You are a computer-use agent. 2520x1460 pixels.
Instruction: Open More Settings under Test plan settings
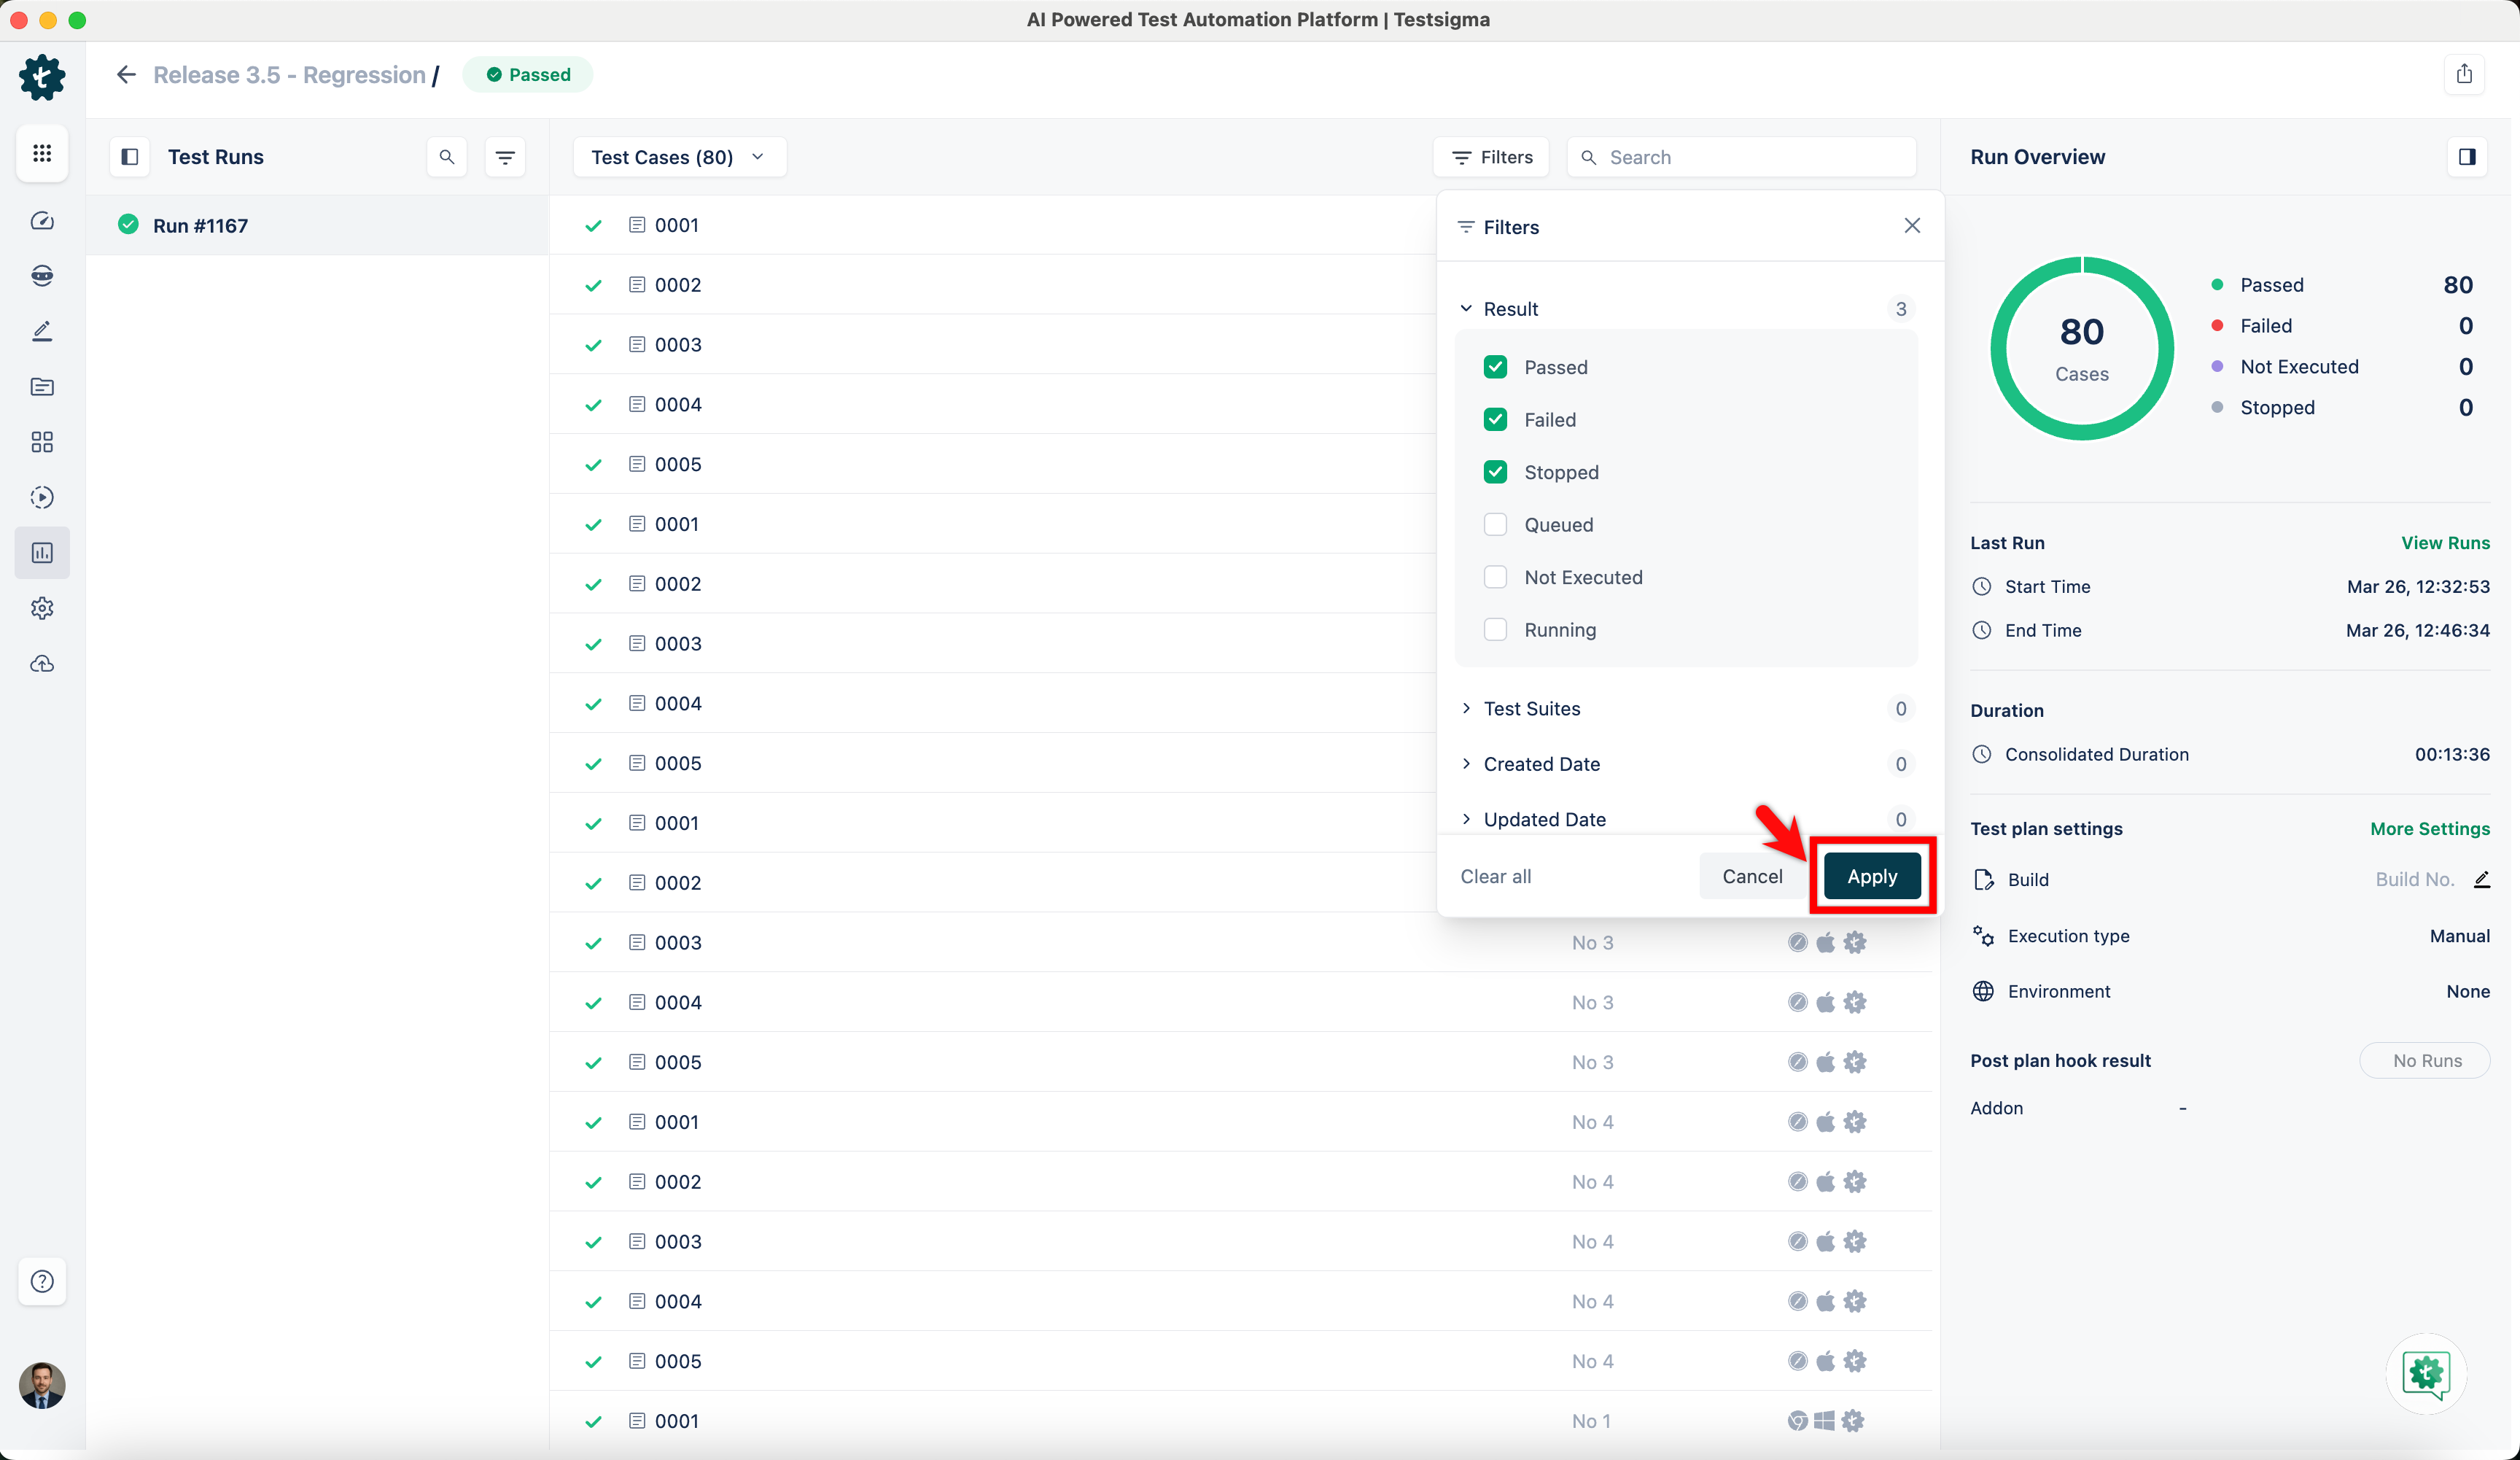(2429, 828)
